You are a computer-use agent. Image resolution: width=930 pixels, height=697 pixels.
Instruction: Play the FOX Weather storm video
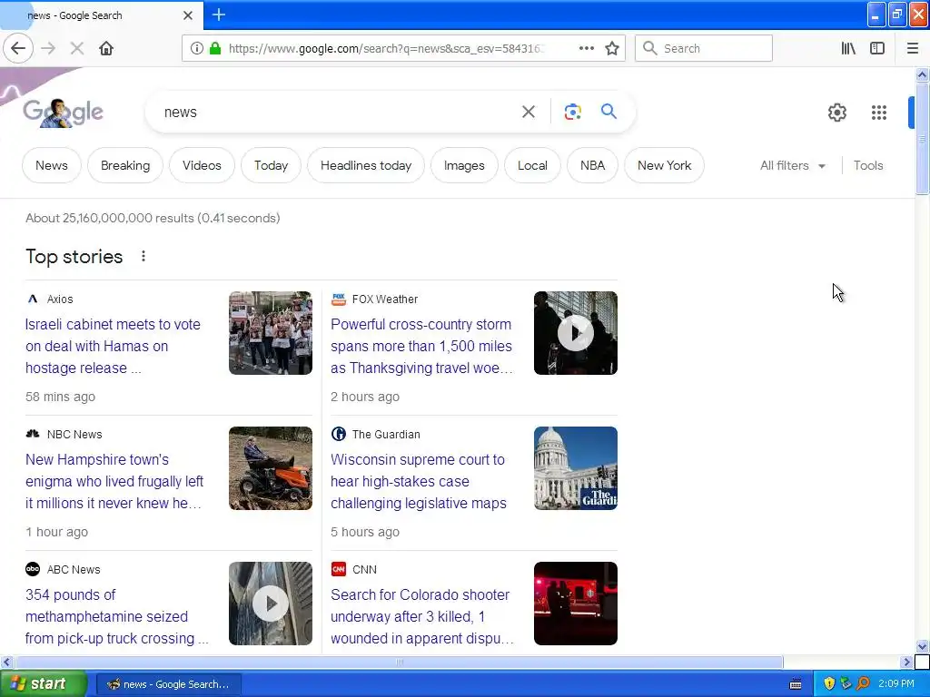pyautogui.click(x=575, y=332)
